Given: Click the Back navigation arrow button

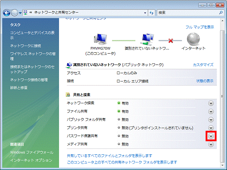Looking at the screenshot, I should pyautogui.click(x=7, y=13).
